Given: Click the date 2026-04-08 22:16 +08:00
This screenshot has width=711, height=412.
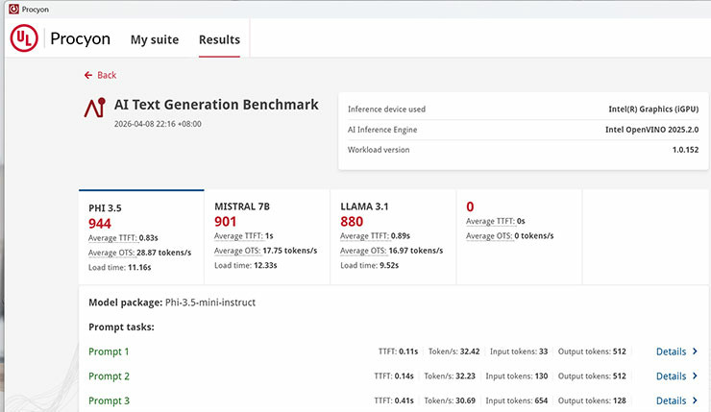Looking at the screenshot, I should tap(158, 124).
